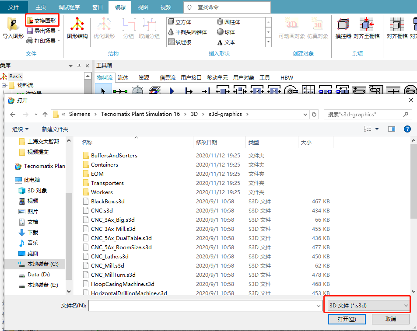Pin the 类库 class library panel

coord(79,66)
